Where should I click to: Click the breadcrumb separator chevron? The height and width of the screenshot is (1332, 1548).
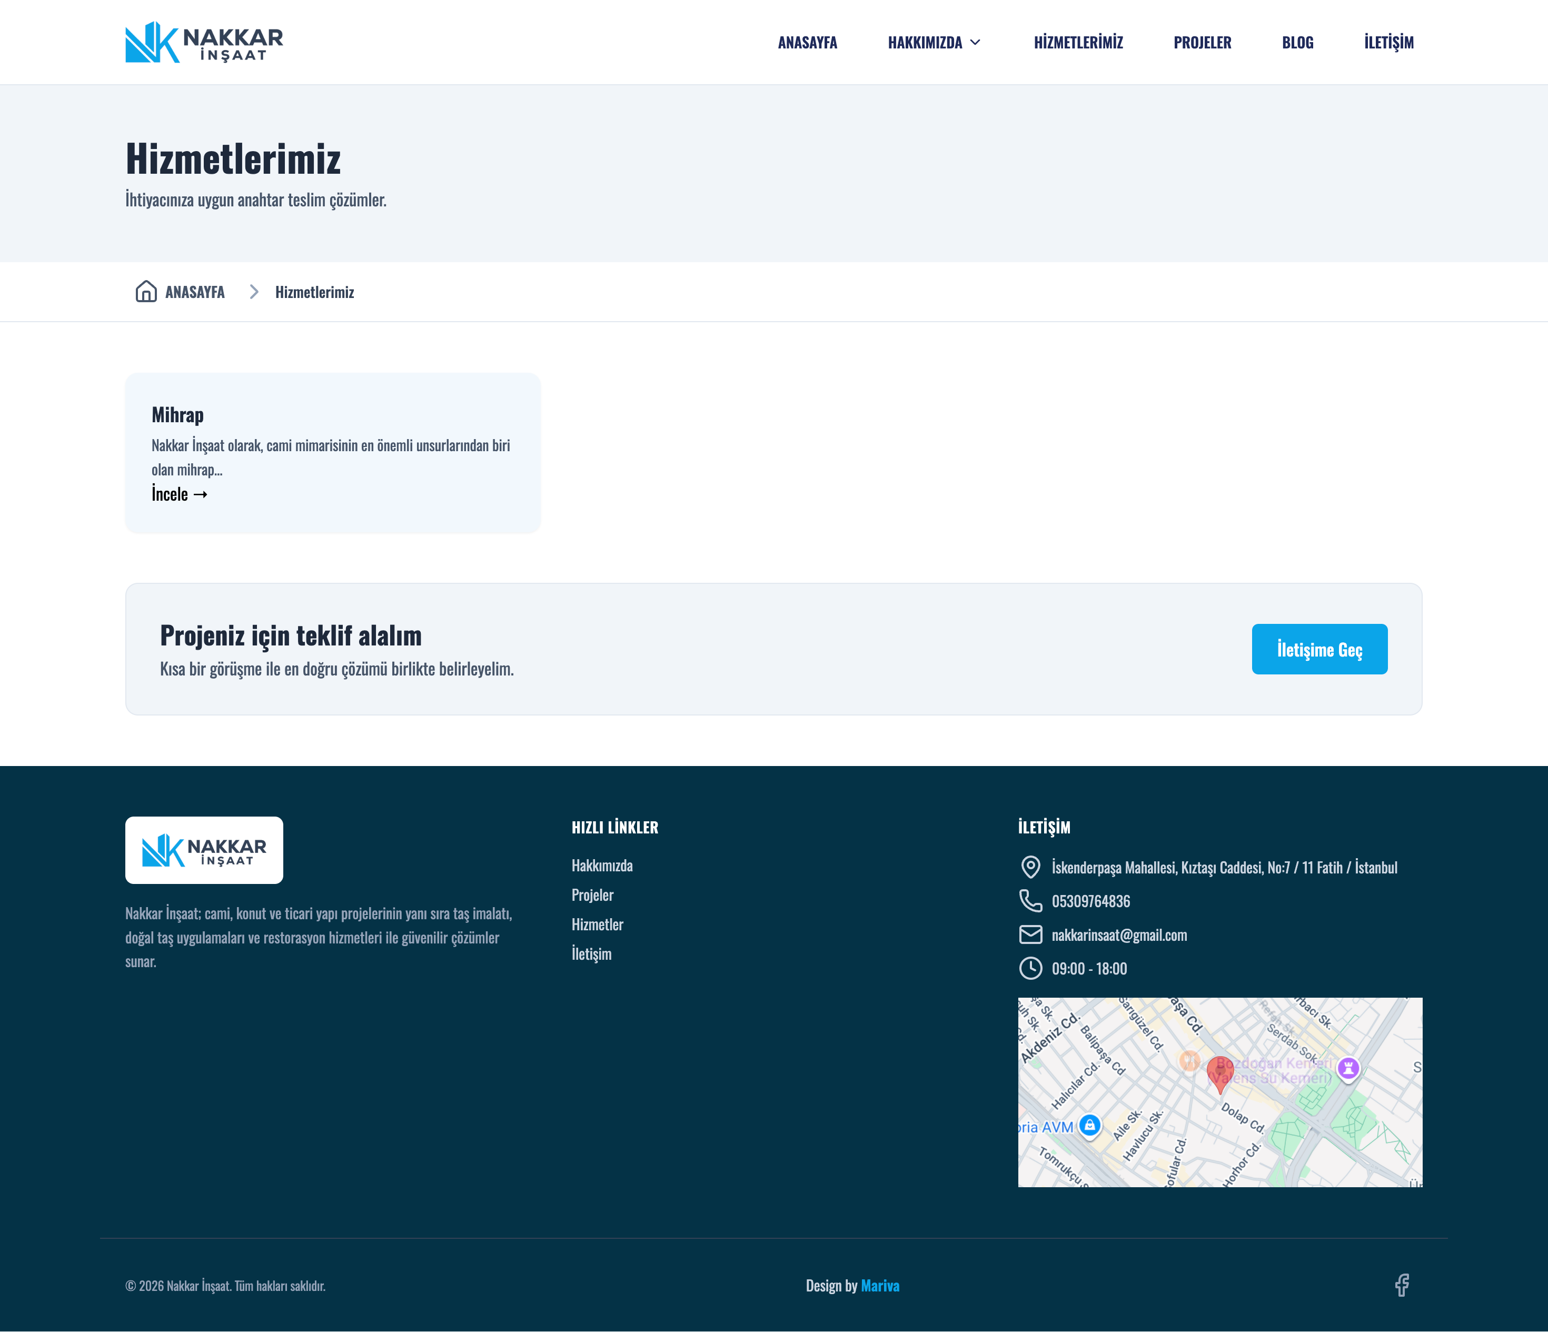click(x=254, y=291)
